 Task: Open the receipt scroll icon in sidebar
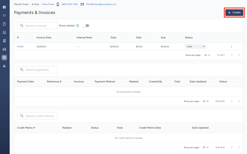click(4, 41)
